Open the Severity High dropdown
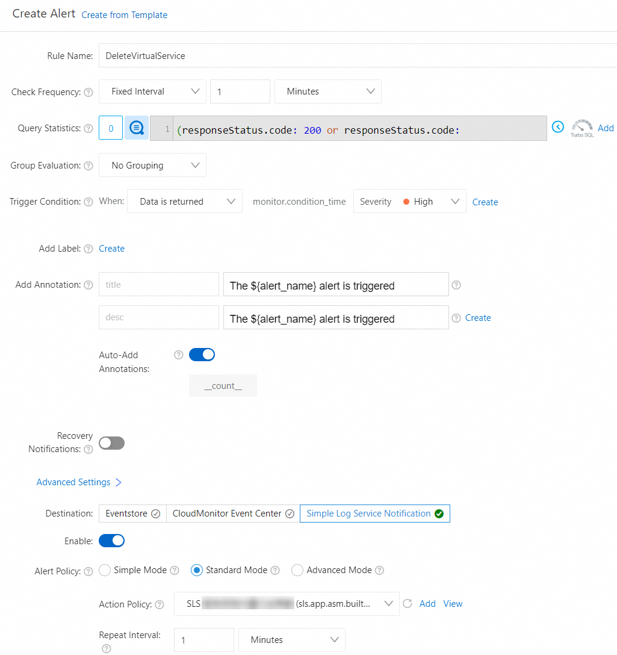The image size is (617, 655). [410, 201]
